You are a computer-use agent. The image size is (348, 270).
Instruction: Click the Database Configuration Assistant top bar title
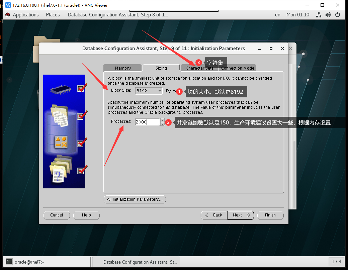coord(118,15)
